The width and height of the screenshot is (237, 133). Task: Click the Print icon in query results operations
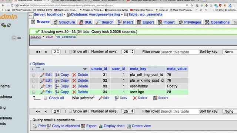point(35,126)
